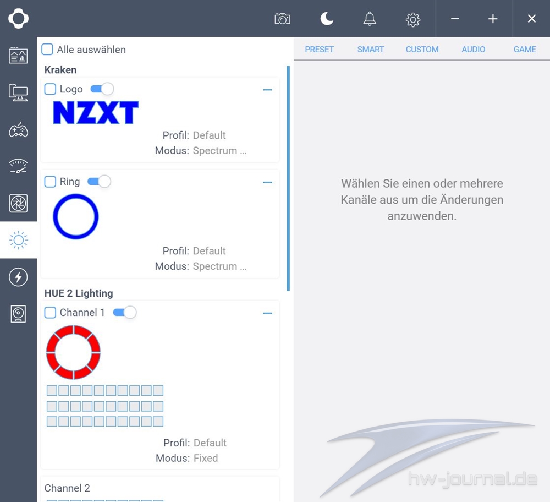Viewport: 550px width, 502px height.
Task: Collapse the Logo channel card
Action: [268, 90]
